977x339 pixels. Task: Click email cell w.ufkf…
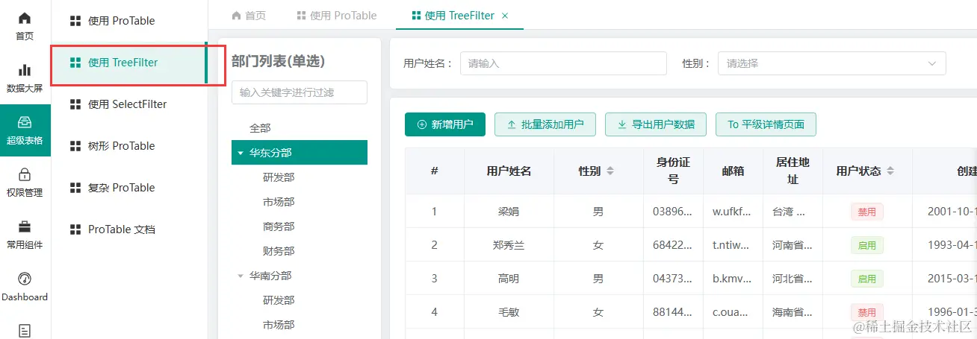click(x=733, y=212)
